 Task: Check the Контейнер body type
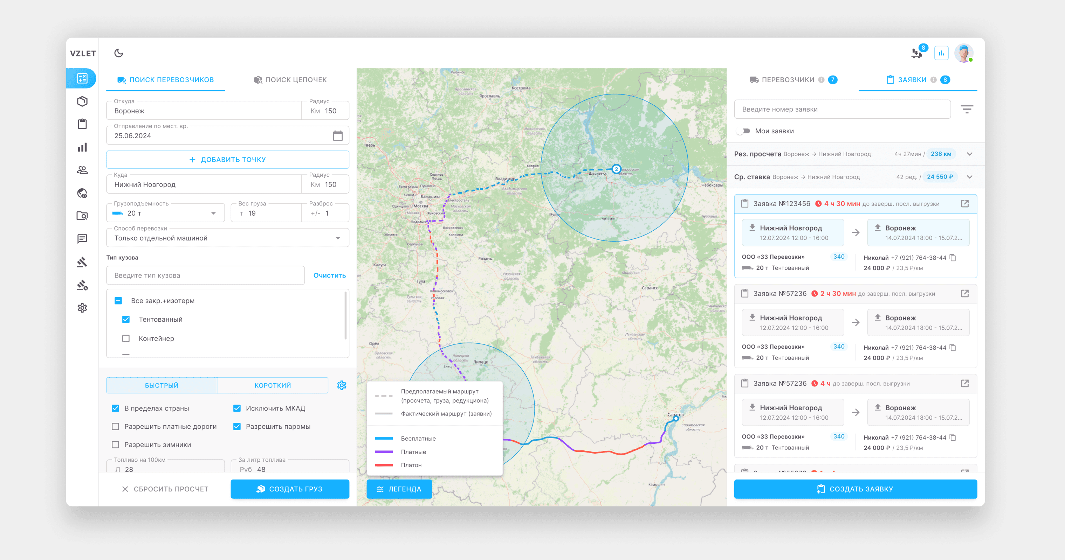tap(126, 338)
